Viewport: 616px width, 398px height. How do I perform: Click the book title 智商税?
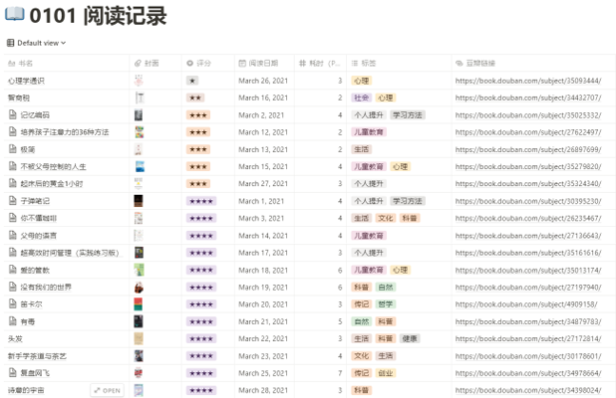pyautogui.click(x=19, y=98)
